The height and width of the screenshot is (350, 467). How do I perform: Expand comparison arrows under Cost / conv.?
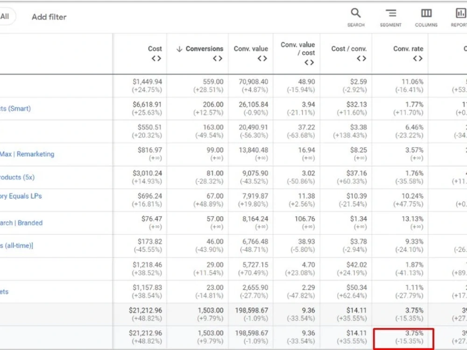click(361, 59)
